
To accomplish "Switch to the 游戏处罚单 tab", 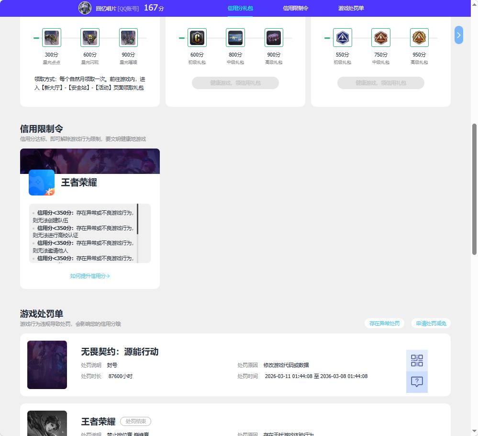I will tap(351, 8).
